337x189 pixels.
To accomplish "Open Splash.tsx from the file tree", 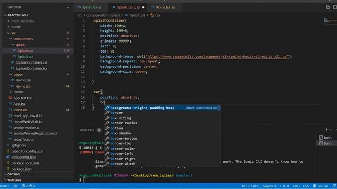I will click(25, 57).
